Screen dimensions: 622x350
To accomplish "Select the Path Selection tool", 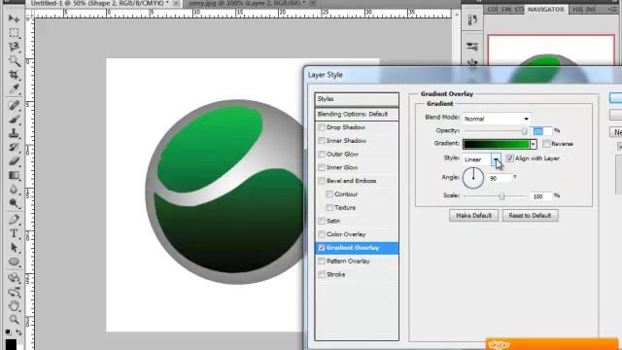I will coord(14,248).
